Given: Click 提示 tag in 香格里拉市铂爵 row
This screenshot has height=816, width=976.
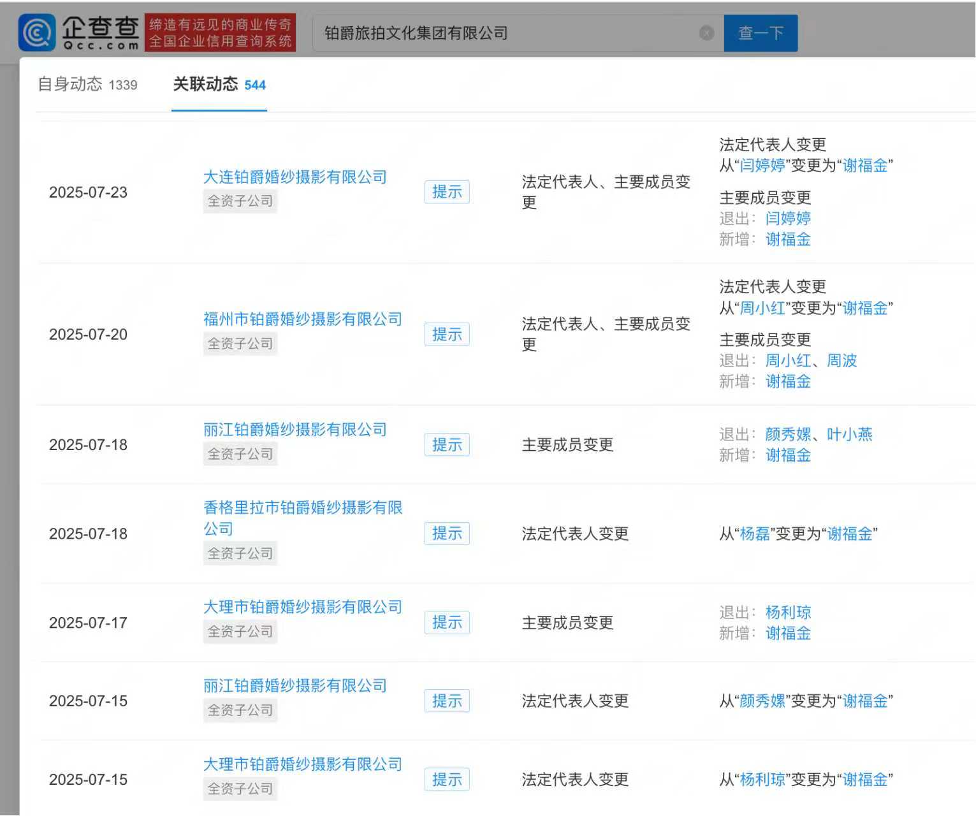Looking at the screenshot, I should coord(447,533).
